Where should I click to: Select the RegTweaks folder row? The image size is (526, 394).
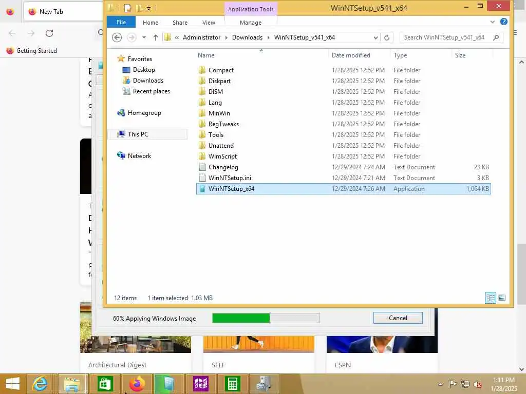click(344, 124)
